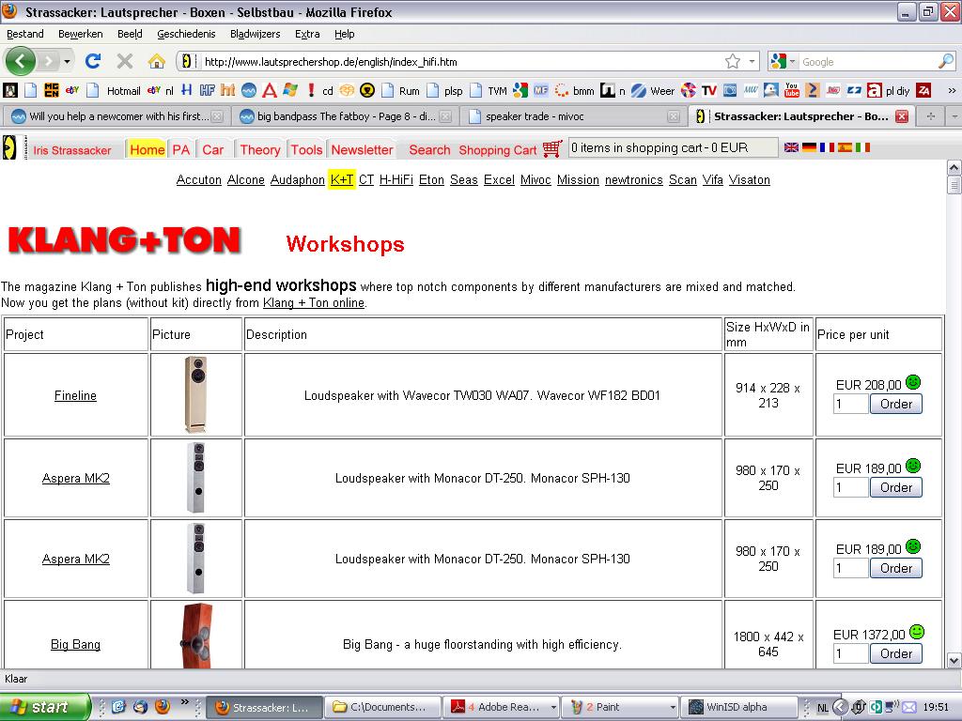This screenshot has width=962, height=721.
Task: Click the Google search box
Action: click(x=868, y=61)
